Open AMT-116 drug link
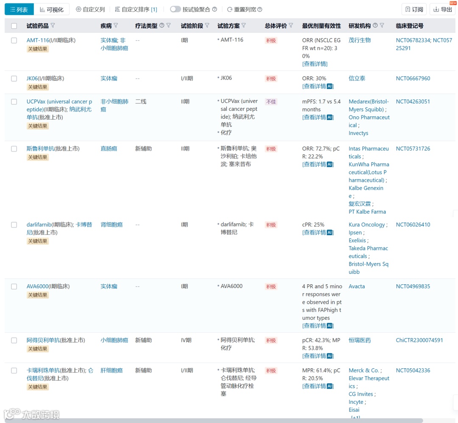Screen dimensions: 458x423 click(38, 40)
